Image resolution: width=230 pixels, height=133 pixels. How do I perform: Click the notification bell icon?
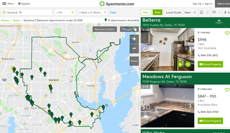[202, 12]
